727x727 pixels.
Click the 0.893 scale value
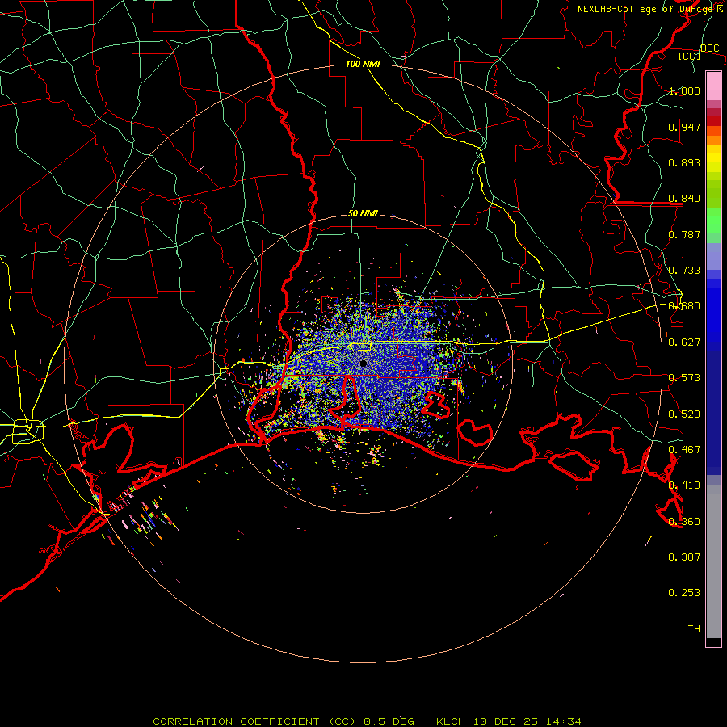pyautogui.click(x=684, y=162)
